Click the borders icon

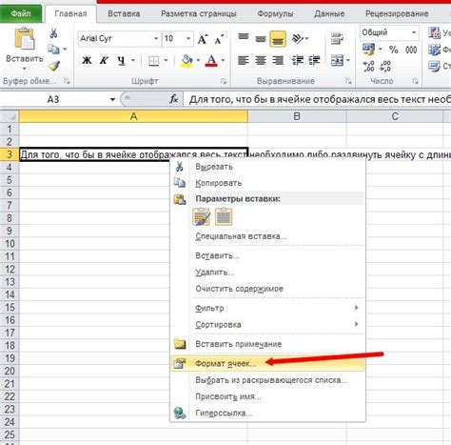[x=154, y=60]
